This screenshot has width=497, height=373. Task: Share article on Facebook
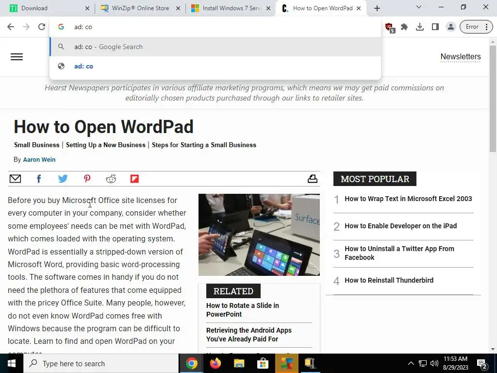pyautogui.click(x=39, y=179)
